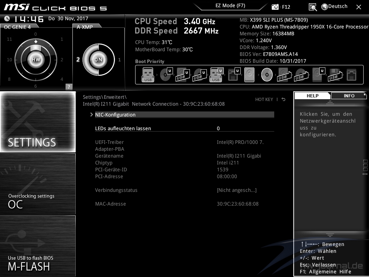The height and width of the screenshot is (277, 369).
Task: Click the BIOS Ver E7B09AMS.A14 text
Action: click(269, 54)
